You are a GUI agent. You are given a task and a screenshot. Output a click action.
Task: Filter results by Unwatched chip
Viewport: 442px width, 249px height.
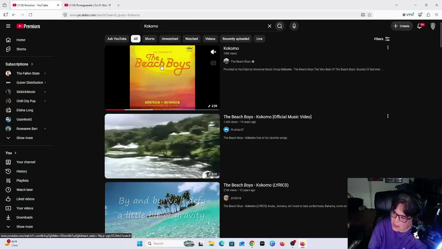[170, 39]
